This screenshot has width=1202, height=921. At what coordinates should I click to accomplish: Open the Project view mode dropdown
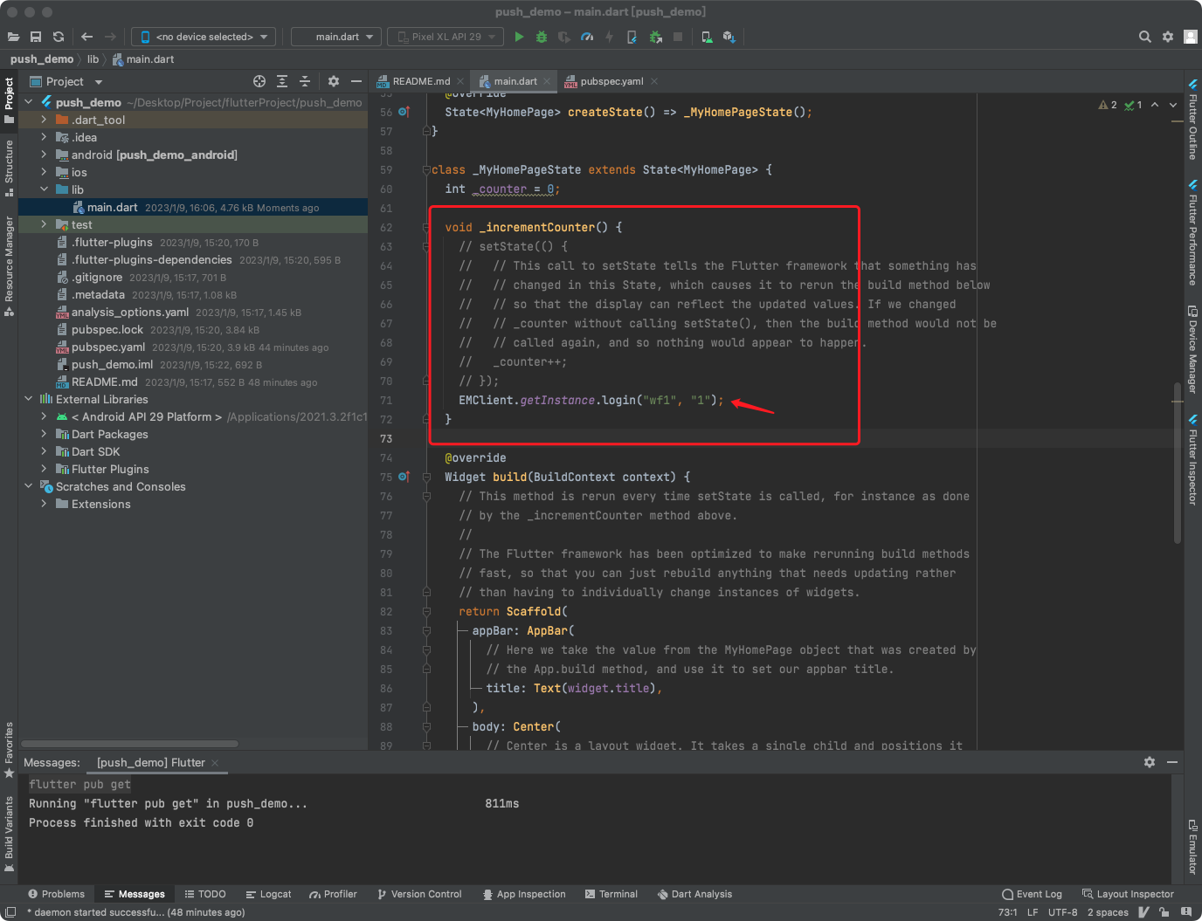coord(66,81)
